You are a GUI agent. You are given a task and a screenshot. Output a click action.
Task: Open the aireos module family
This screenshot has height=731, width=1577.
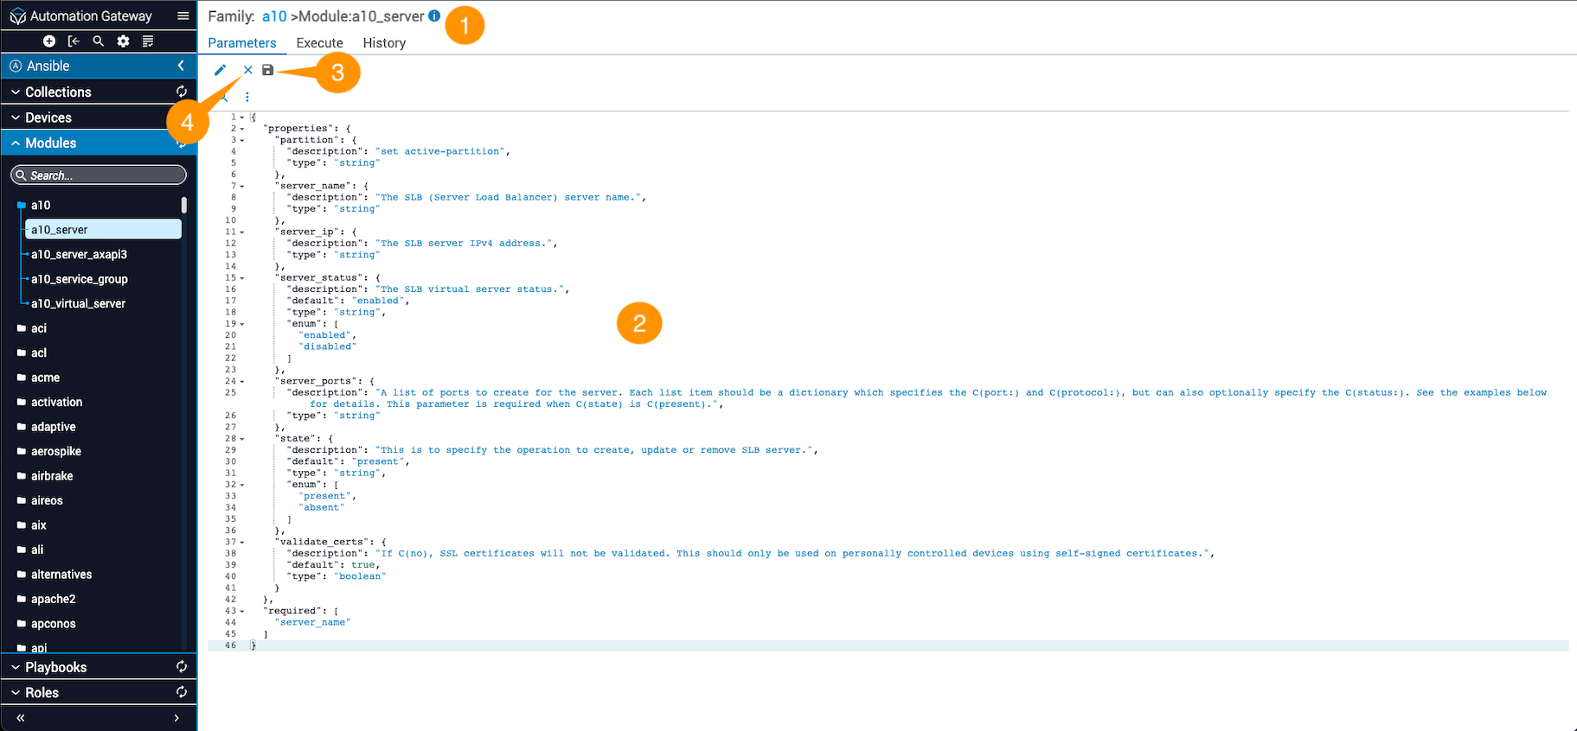(x=47, y=500)
